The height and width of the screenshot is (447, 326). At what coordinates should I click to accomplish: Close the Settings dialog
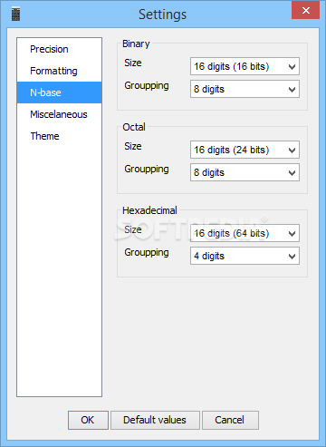coord(305,10)
